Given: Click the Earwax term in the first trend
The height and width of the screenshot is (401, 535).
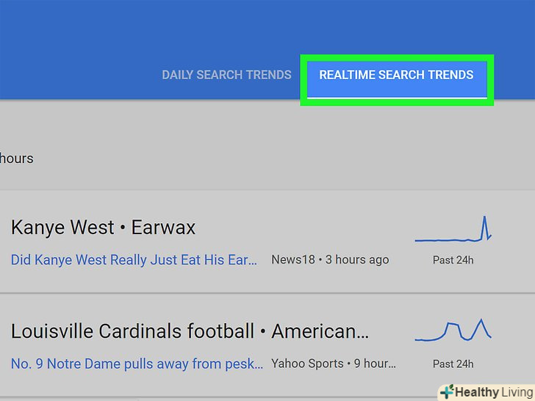Looking at the screenshot, I should click(163, 228).
